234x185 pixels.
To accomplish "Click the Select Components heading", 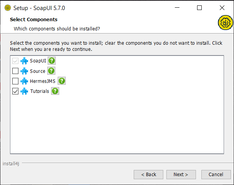I will [x=33, y=19].
